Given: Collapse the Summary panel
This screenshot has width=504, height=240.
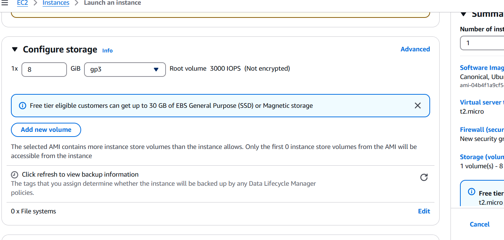Looking at the screenshot, I should tap(463, 14).
